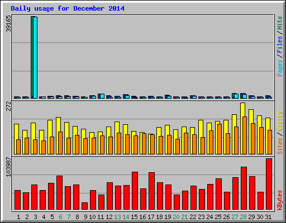Click green day label 20

point(176,217)
